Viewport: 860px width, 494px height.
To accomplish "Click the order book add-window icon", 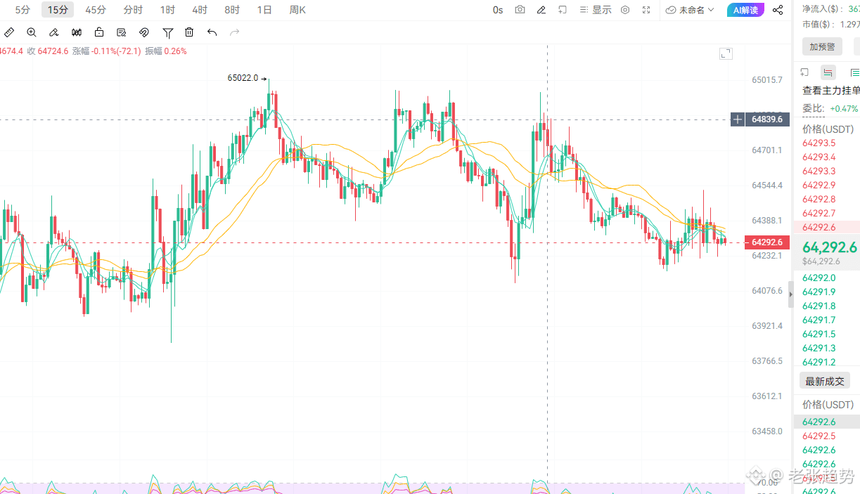I will pos(805,72).
